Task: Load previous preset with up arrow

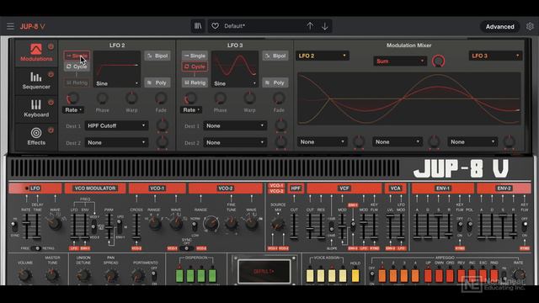Action: tap(310, 26)
